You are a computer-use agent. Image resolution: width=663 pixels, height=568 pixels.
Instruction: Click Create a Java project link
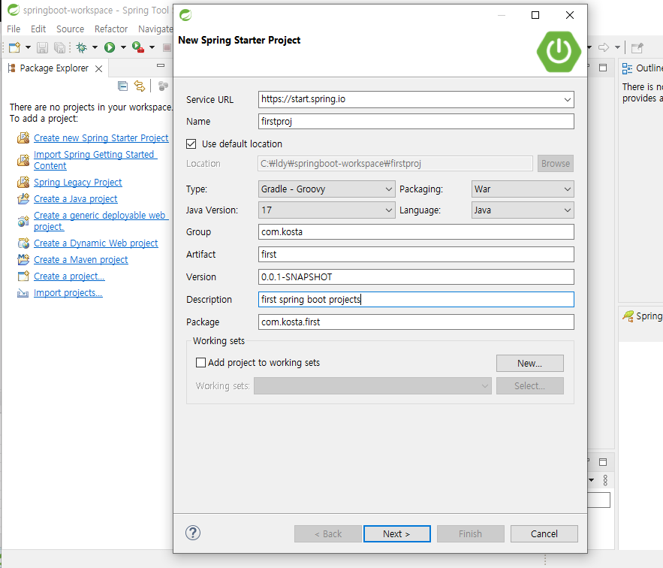(x=76, y=199)
